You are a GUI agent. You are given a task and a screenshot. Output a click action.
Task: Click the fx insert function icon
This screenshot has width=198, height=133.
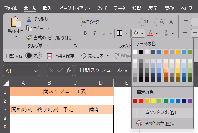69,70
